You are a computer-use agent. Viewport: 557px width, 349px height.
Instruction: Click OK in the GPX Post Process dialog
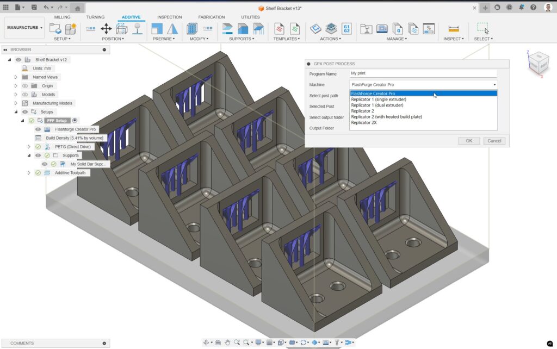pyautogui.click(x=468, y=140)
